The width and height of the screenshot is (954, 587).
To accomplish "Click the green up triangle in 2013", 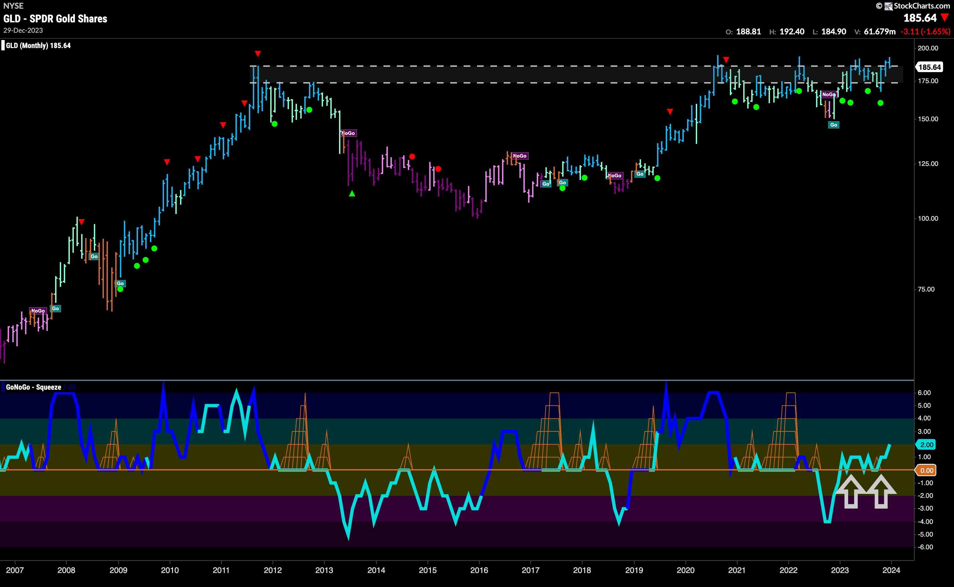I will click(x=352, y=193).
